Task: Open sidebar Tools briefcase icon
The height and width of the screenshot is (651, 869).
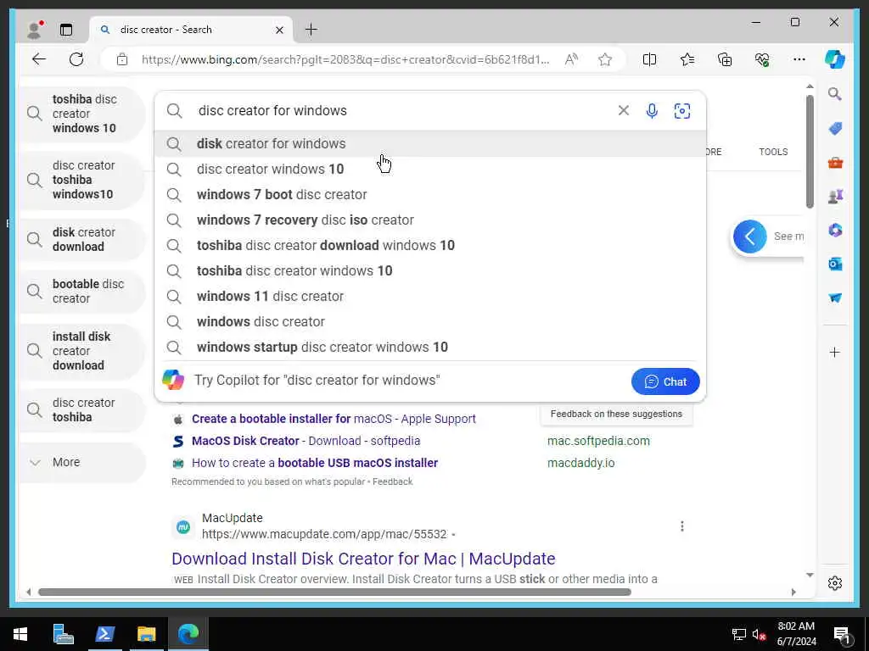Action: point(835,163)
